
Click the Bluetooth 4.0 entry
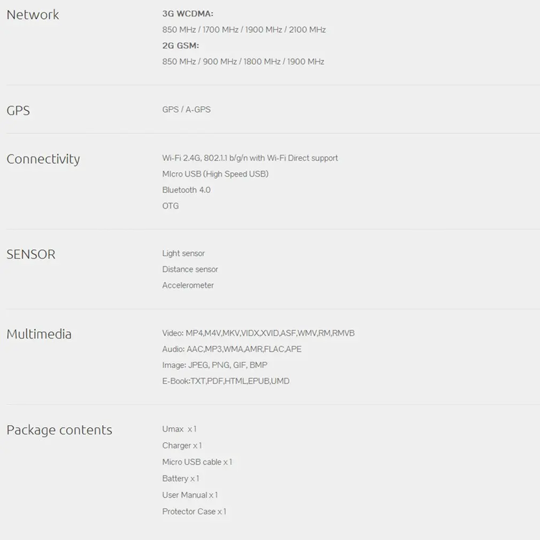[186, 190]
